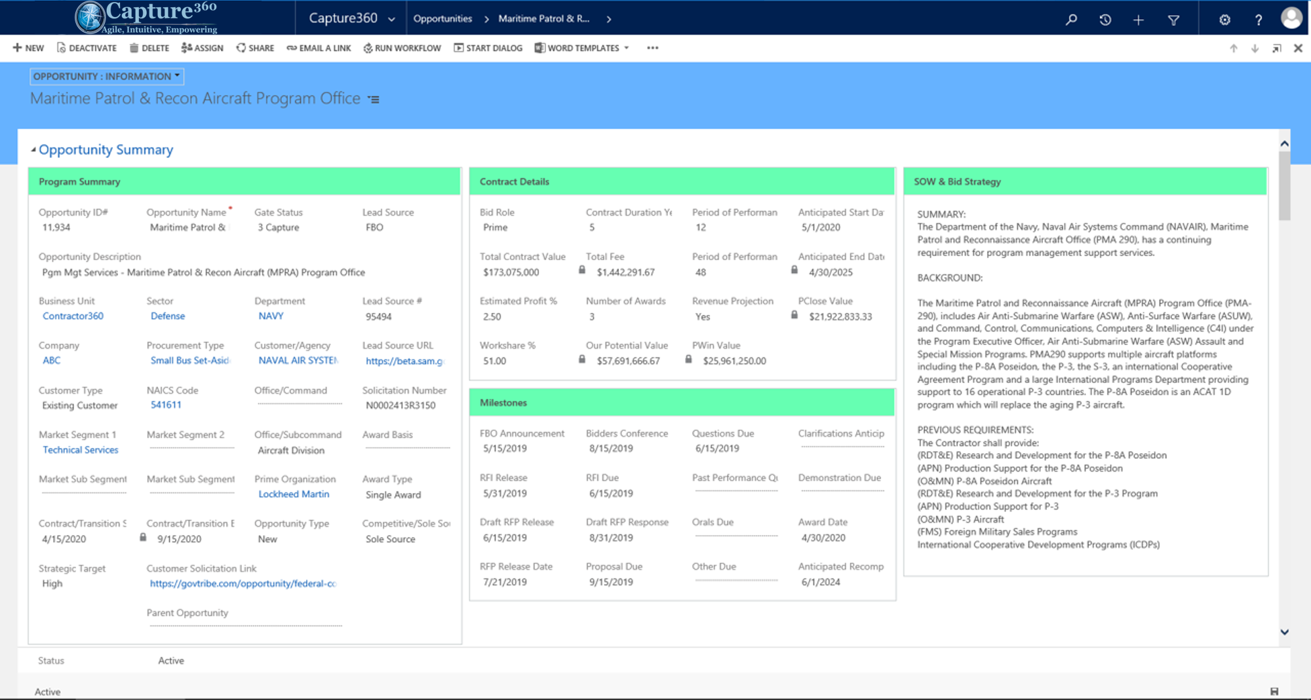The image size is (1311, 700).
Task: Click the plus quick create icon
Action: pos(1139,20)
